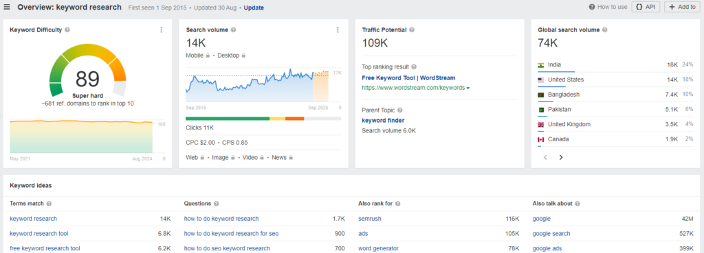704x253 pixels.
Task: Open Free Keyword Tool WordStream result
Action: (x=408, y=78)
